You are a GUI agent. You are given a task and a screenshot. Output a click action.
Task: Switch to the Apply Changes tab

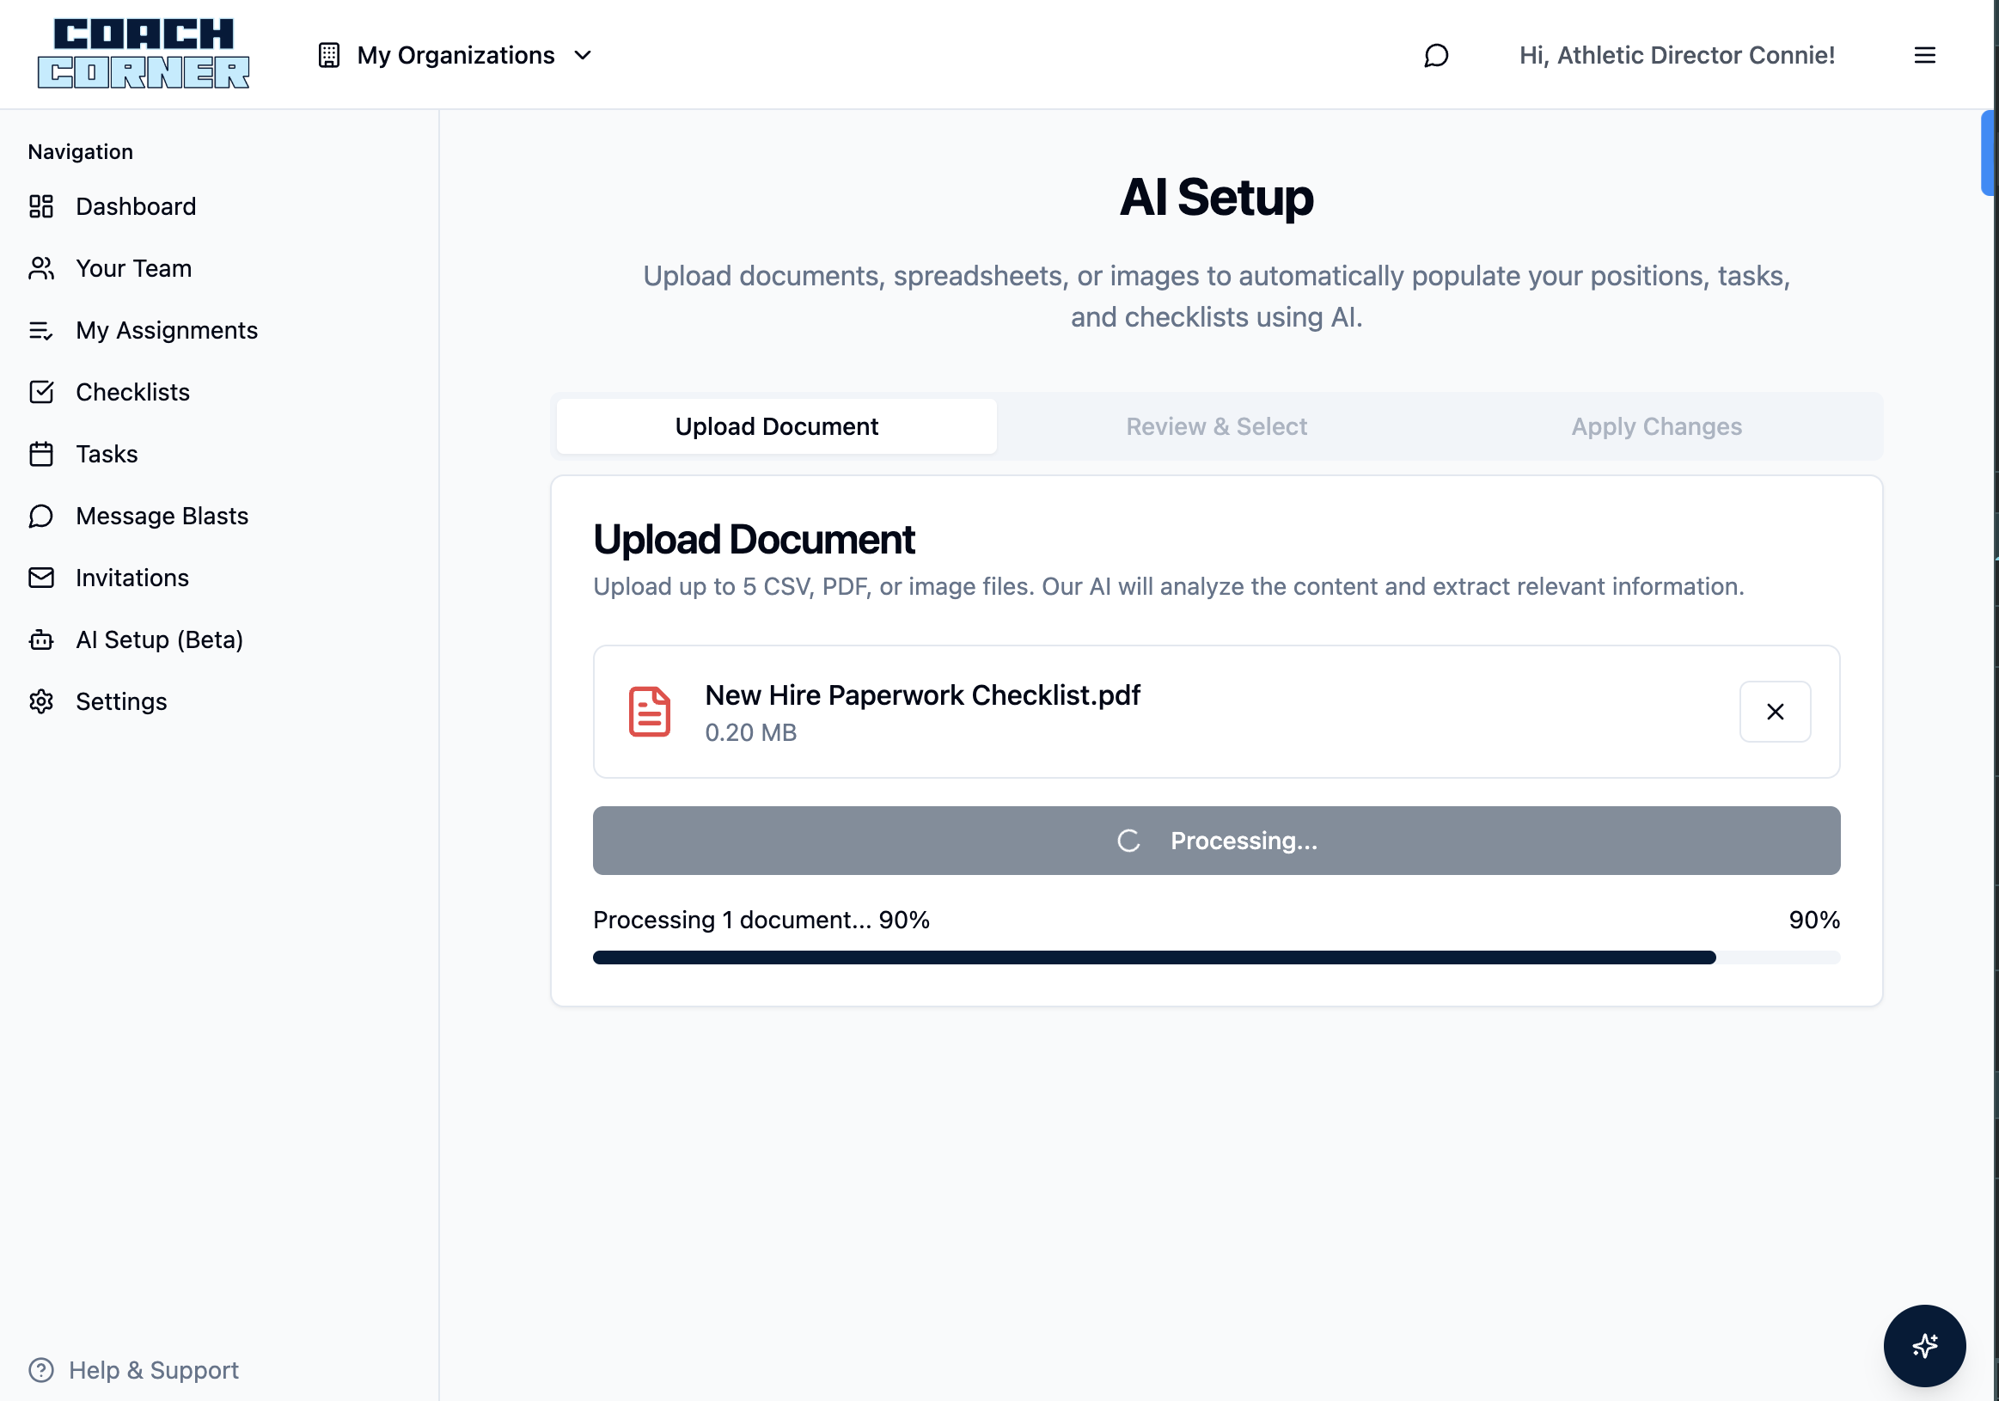pos(1656,425)
